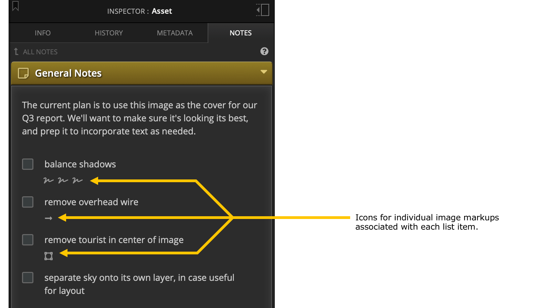The height and width of the screenshot is (308, 544).
Task: Tick the remove tourist in center checkbox
Action: point(28,240)
